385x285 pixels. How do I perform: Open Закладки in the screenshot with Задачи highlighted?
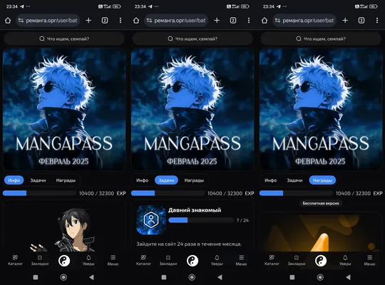168,260
